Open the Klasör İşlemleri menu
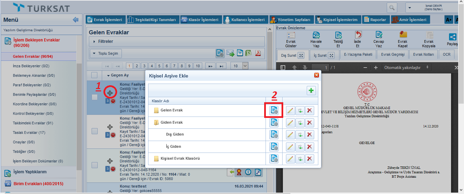The width and height of the screenshot is (464, 194). [x=200, y=20]
